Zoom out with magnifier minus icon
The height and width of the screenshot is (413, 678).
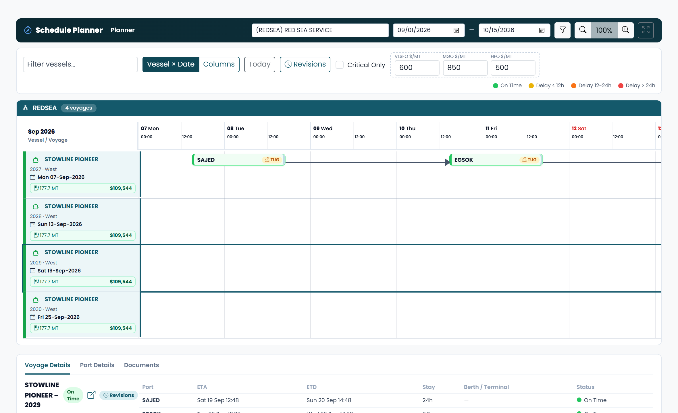coord(583,30)
